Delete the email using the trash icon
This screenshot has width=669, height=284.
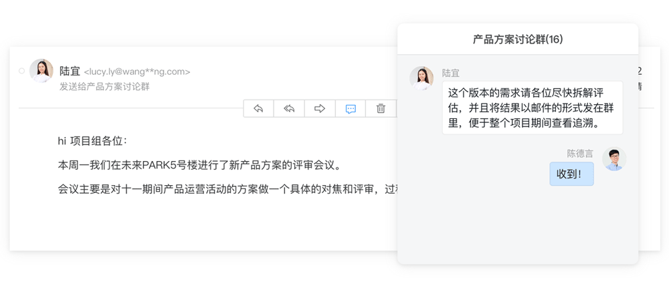(x=381, y=109)
